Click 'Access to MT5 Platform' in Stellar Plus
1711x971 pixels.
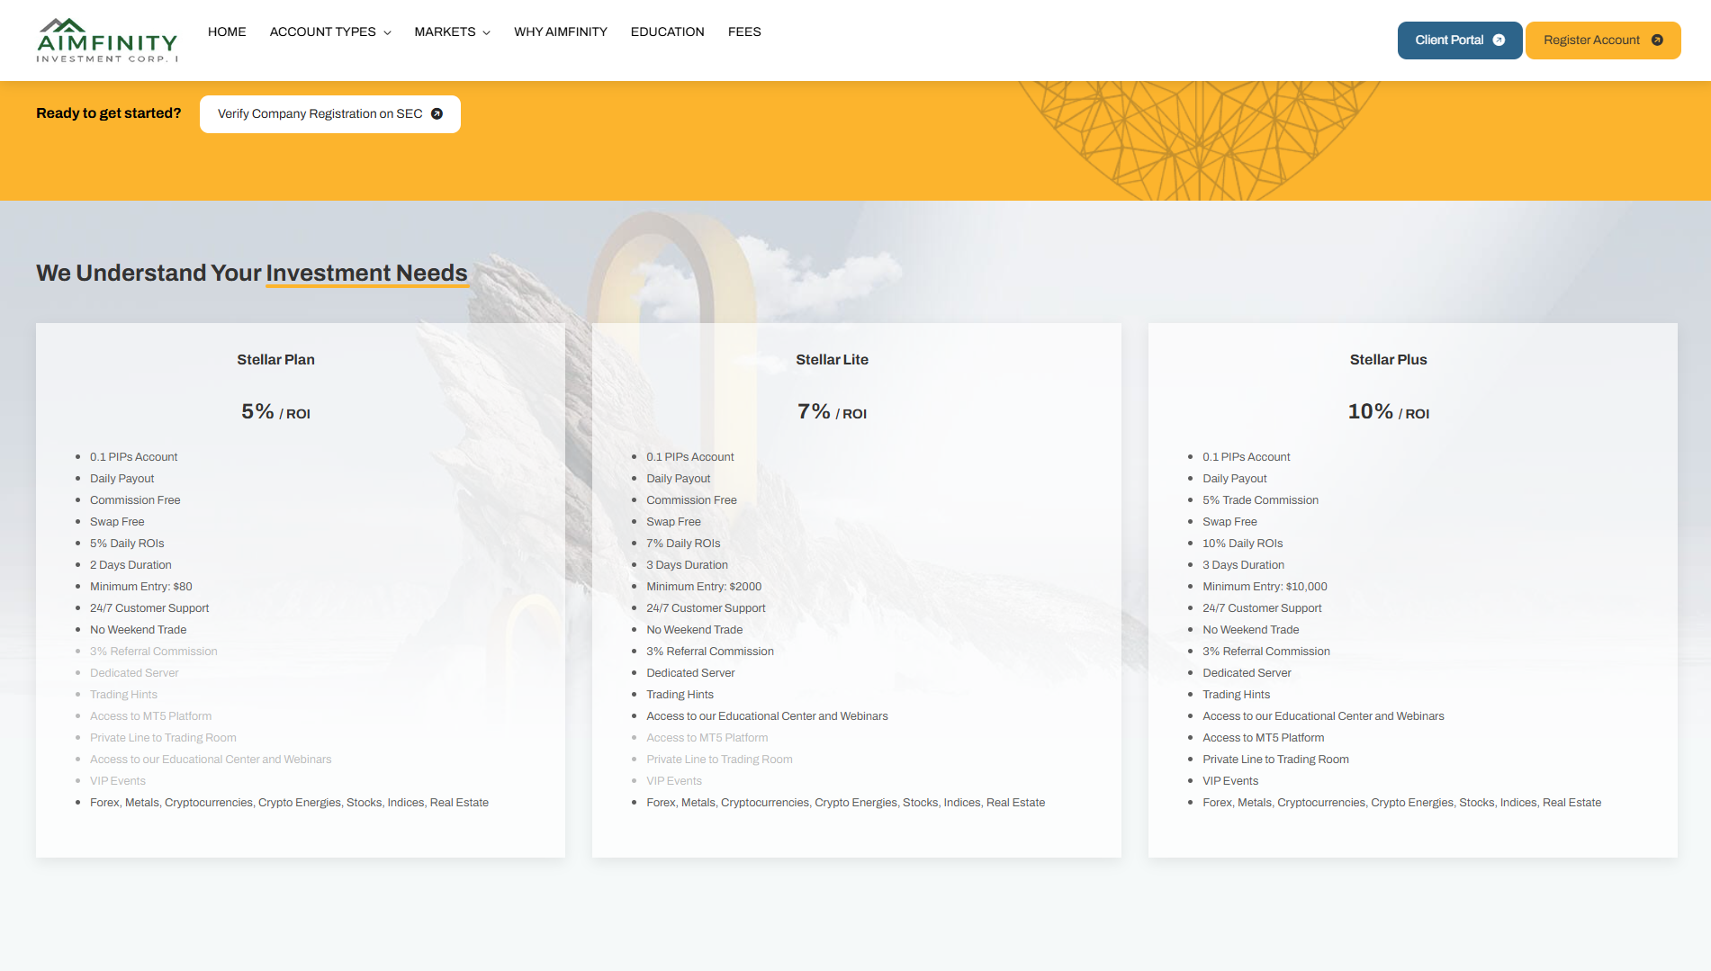[1263, 738]
